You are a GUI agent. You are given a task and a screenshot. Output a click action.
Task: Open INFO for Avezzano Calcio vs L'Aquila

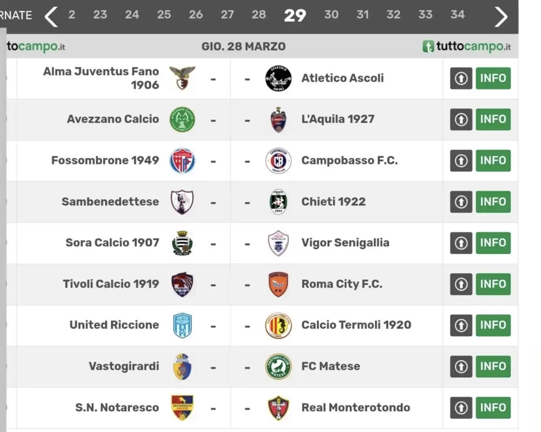click(493, 120)
